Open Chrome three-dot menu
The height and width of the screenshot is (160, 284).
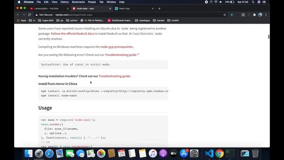coord(266,15)
